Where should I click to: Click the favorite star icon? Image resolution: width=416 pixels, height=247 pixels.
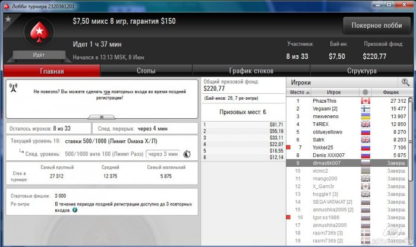click(x=8, y=20)
